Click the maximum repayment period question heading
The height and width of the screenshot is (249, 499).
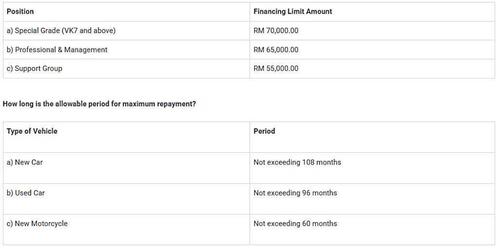point(99,104)
